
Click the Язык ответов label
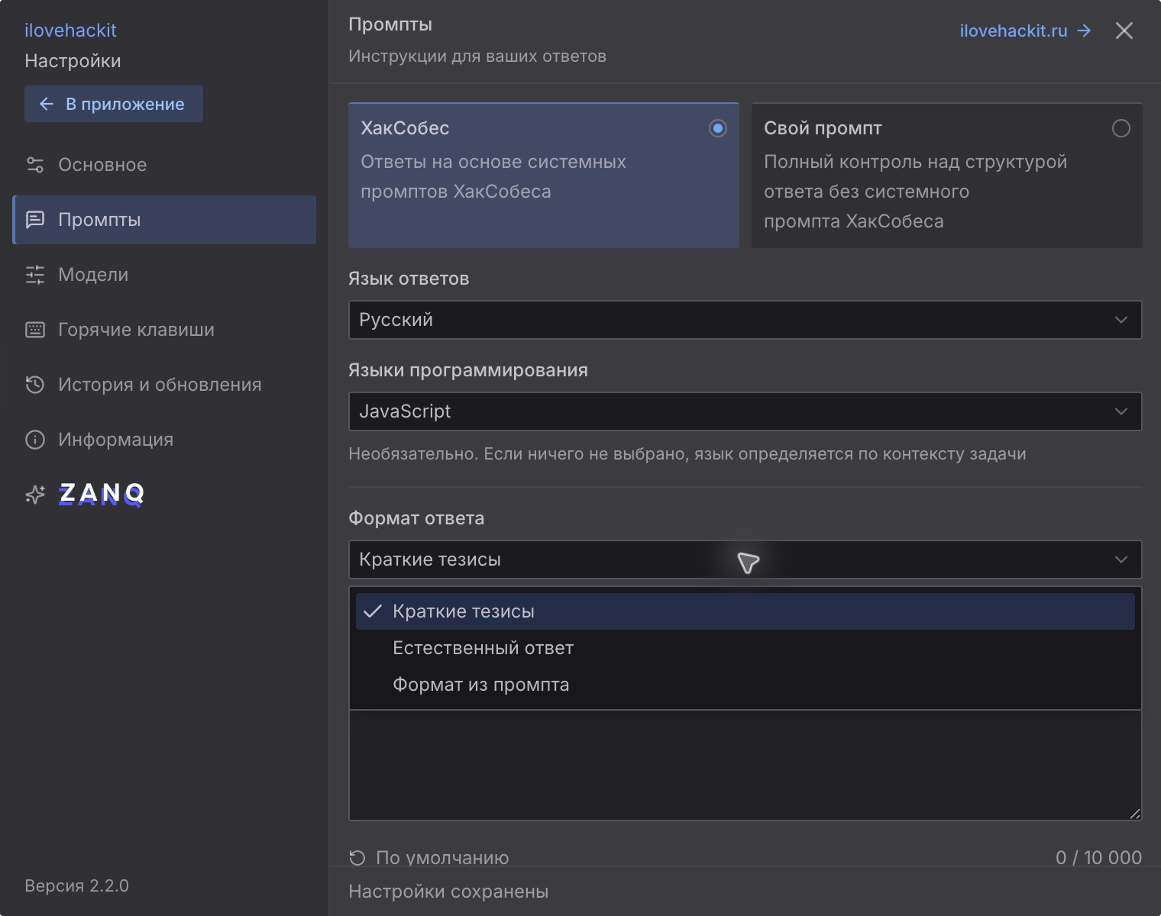(409, 279)
